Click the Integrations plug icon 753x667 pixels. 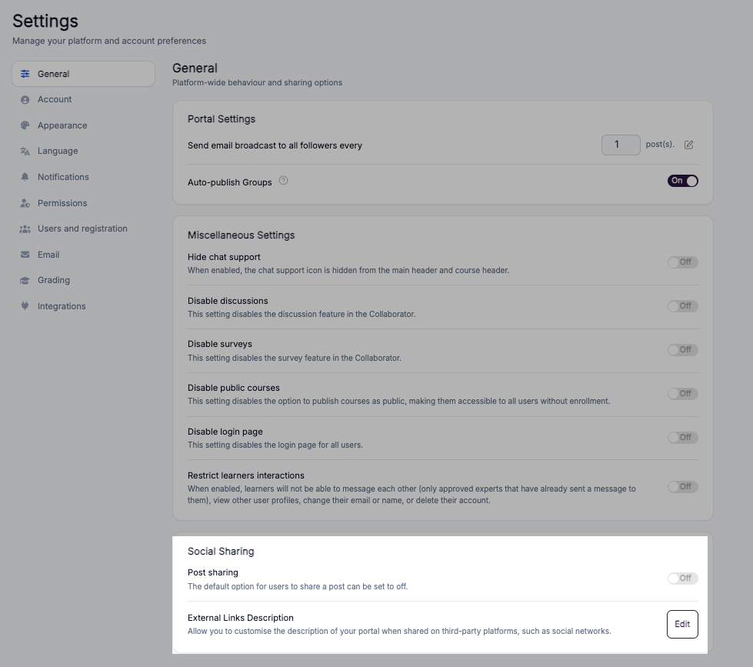(x=25, y=306)
